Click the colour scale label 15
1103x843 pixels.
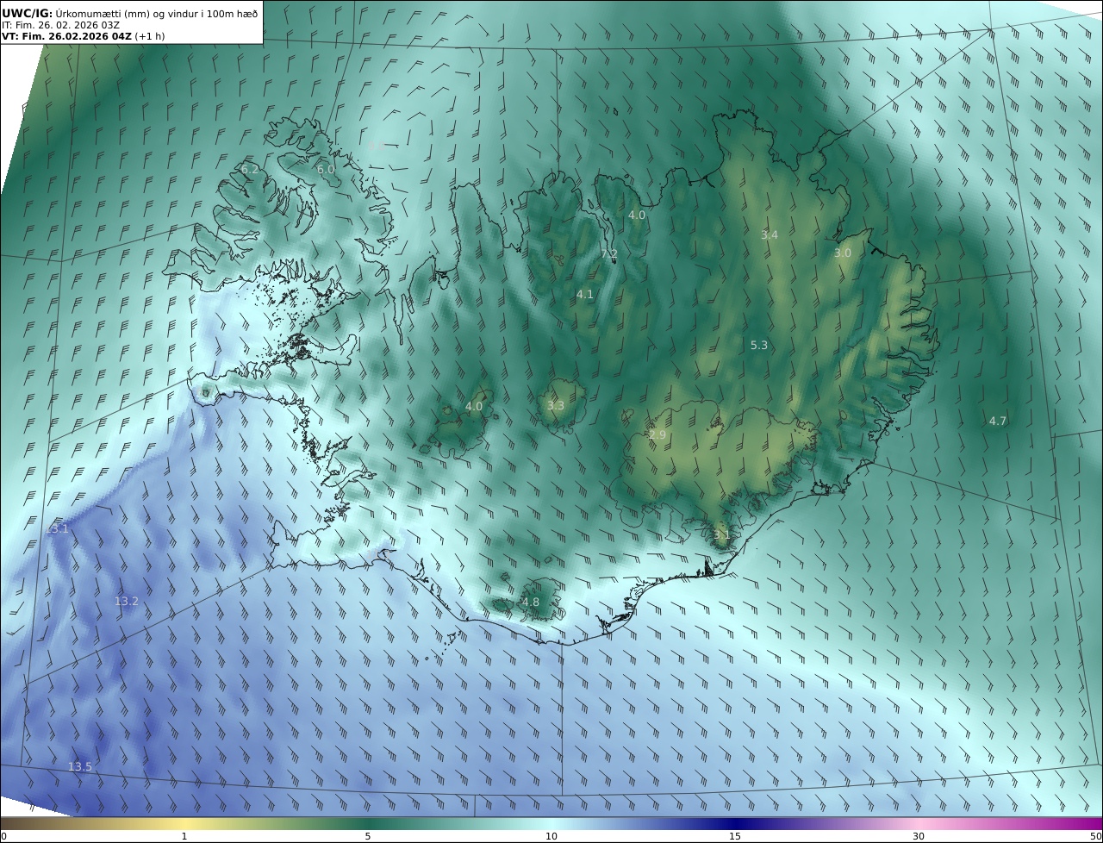coord(735,836)
